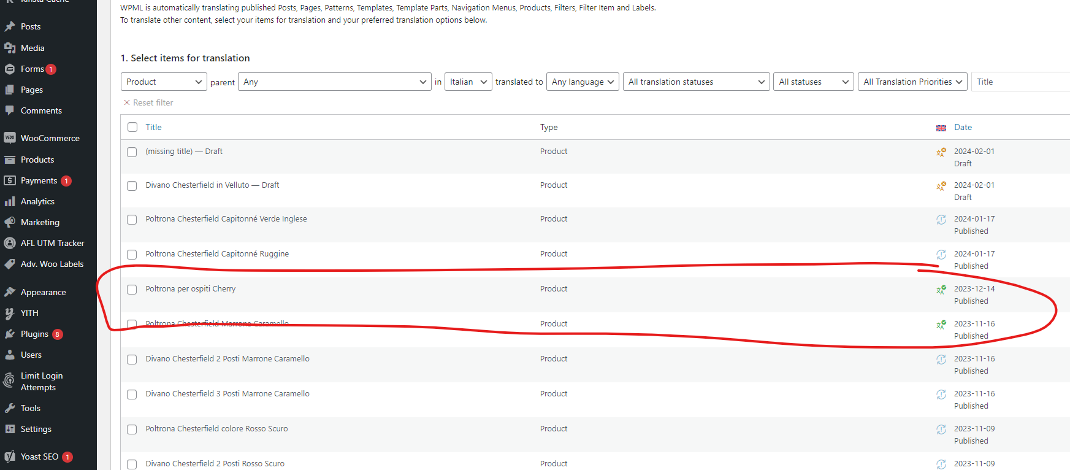The height and width of the screenshot is (470, 1070).
Task: Click the Pages icon in sidebar
Action: coord(10,90)
